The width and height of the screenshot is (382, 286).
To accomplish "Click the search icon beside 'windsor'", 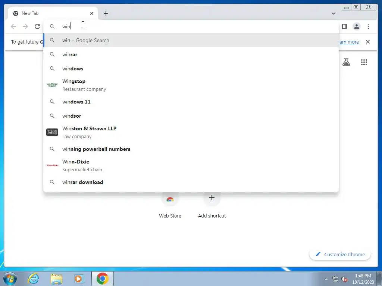I will coord(52,116).
